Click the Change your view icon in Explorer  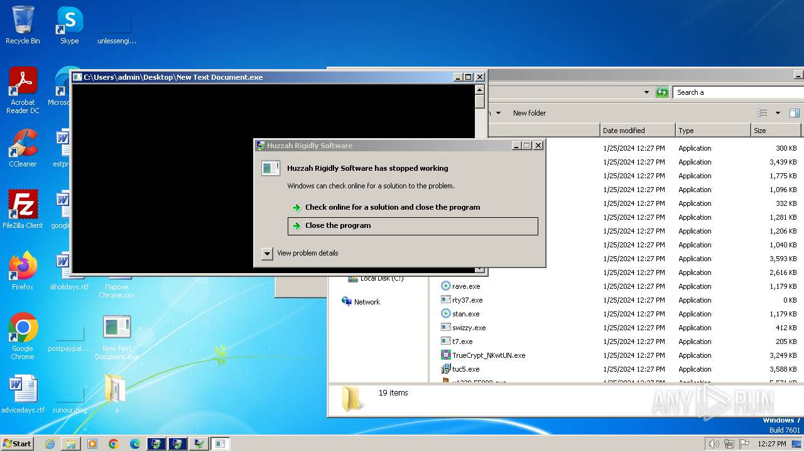click(762, 113)
